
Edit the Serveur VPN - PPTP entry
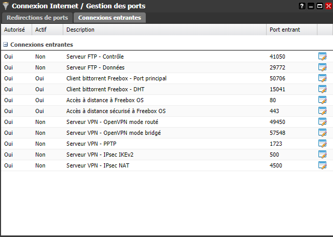322,144
